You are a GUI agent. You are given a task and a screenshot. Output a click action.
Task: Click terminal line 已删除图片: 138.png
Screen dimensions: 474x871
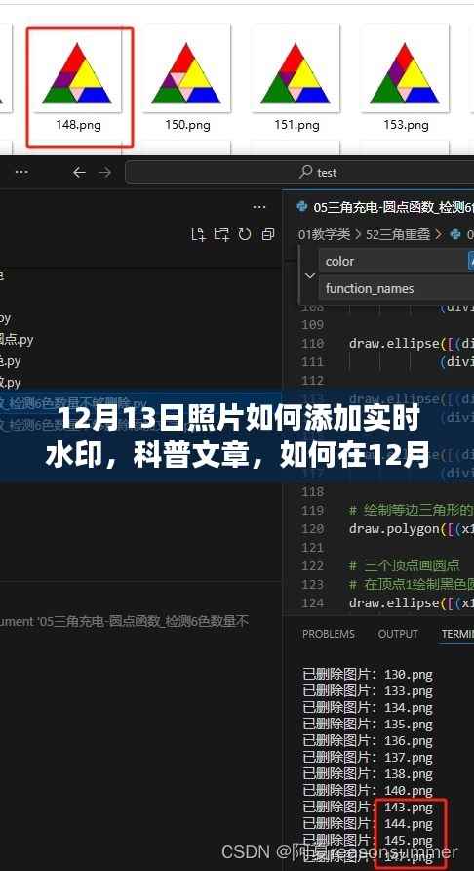[368, 773]
